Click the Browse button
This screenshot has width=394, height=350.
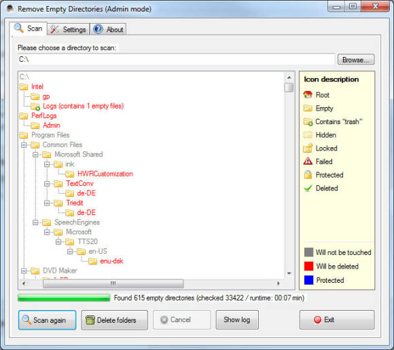[356, 60]
